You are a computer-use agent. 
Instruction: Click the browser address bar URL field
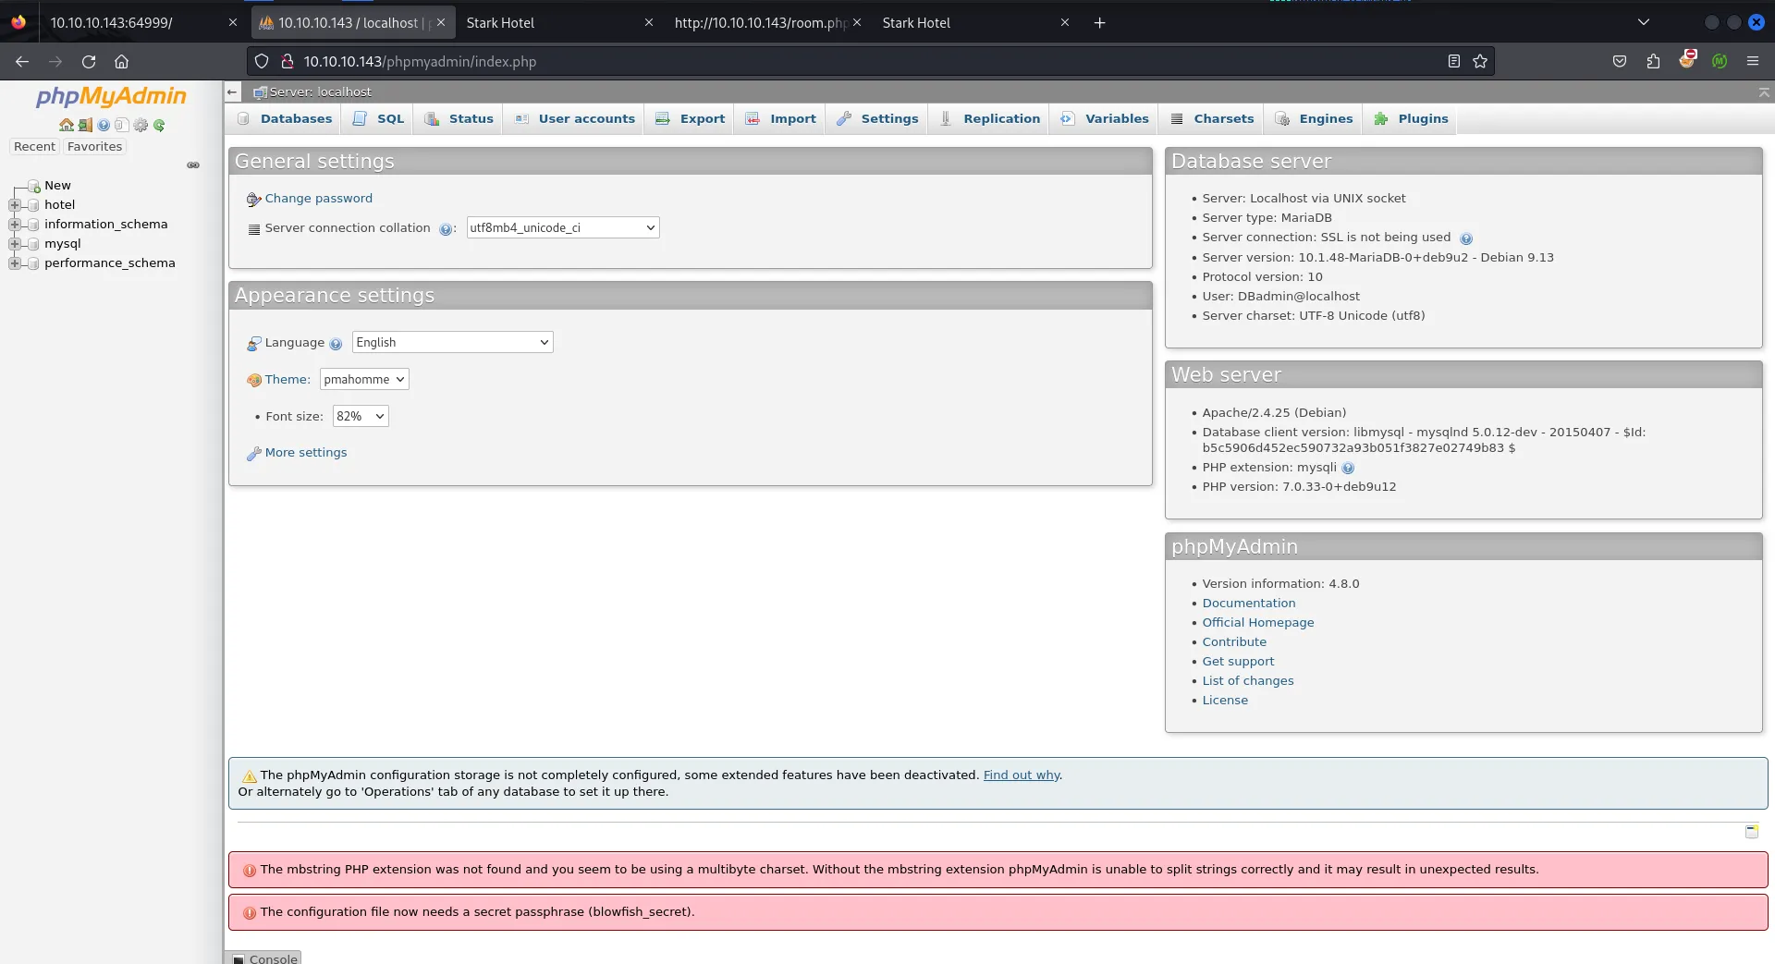[869, 61]
